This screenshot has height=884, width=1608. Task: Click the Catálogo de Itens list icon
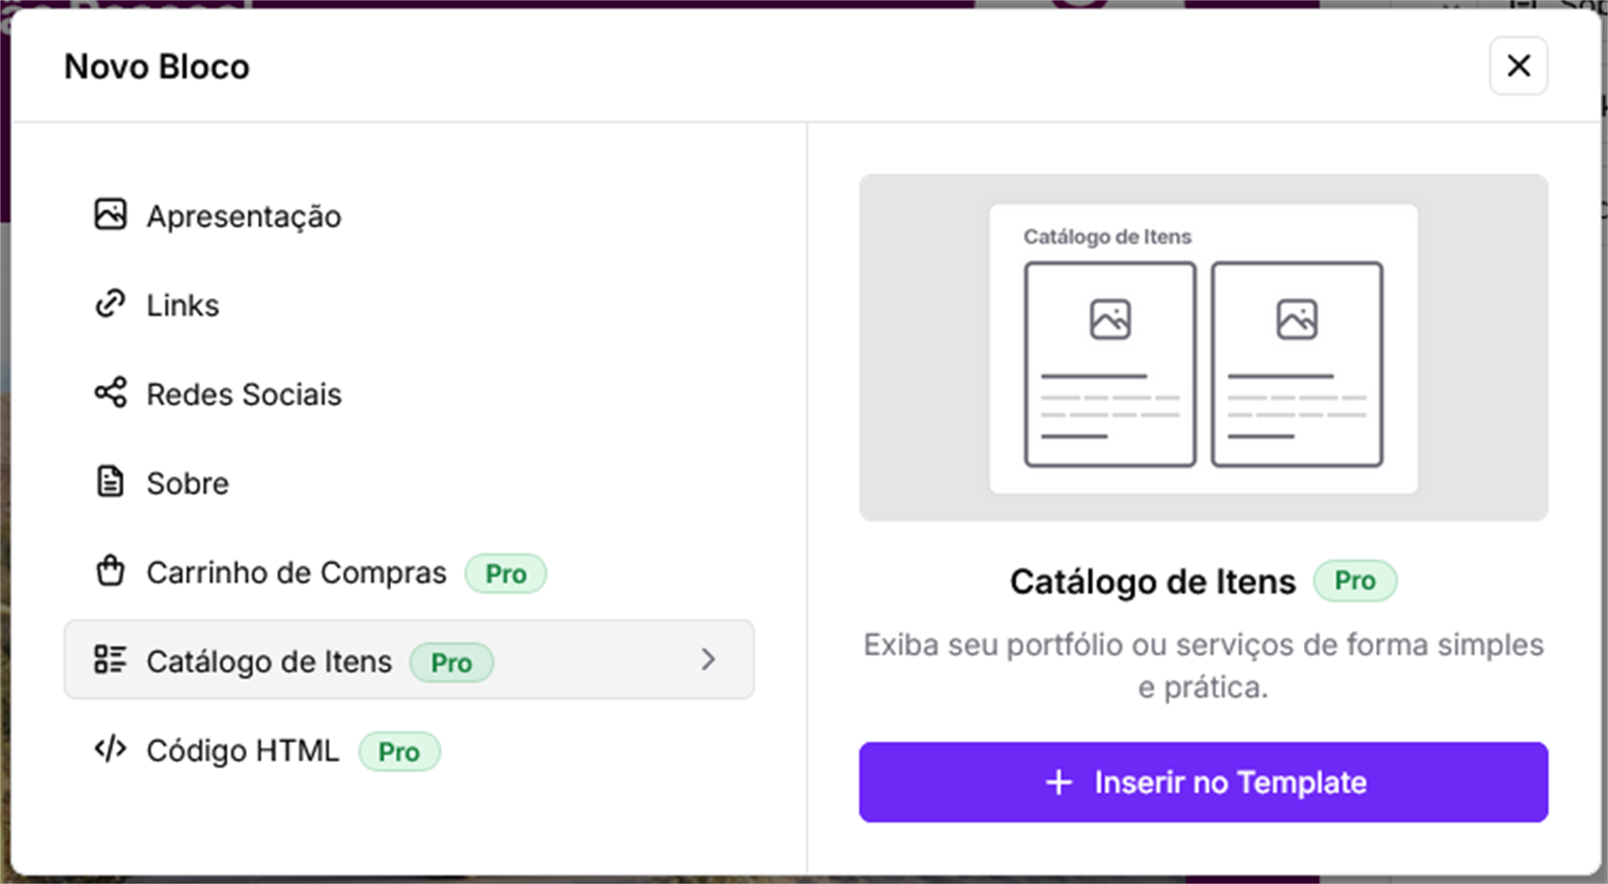point(110,660)
